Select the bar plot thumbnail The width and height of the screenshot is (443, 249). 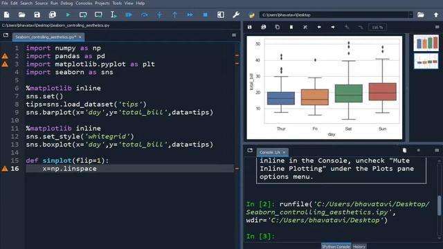tap(426, 43)
